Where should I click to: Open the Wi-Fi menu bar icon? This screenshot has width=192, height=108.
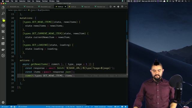[176, 1]
